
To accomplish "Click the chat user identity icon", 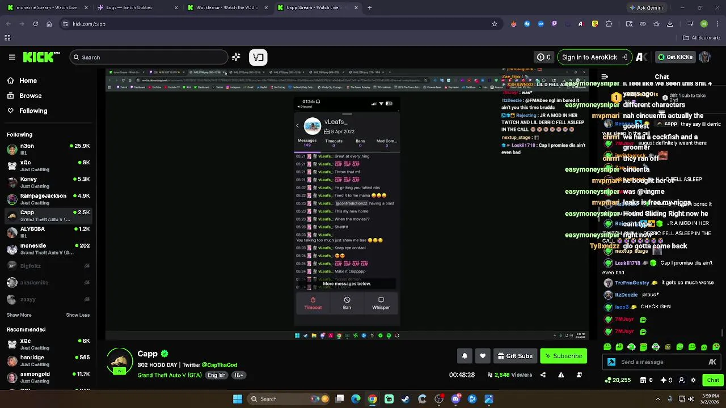I will click(x=682, y=380).
